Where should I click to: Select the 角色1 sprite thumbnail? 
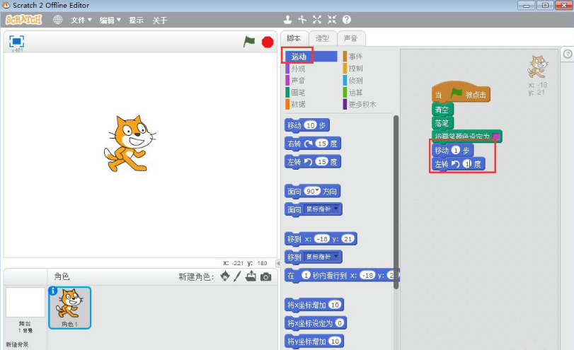(x=69, y=308)
